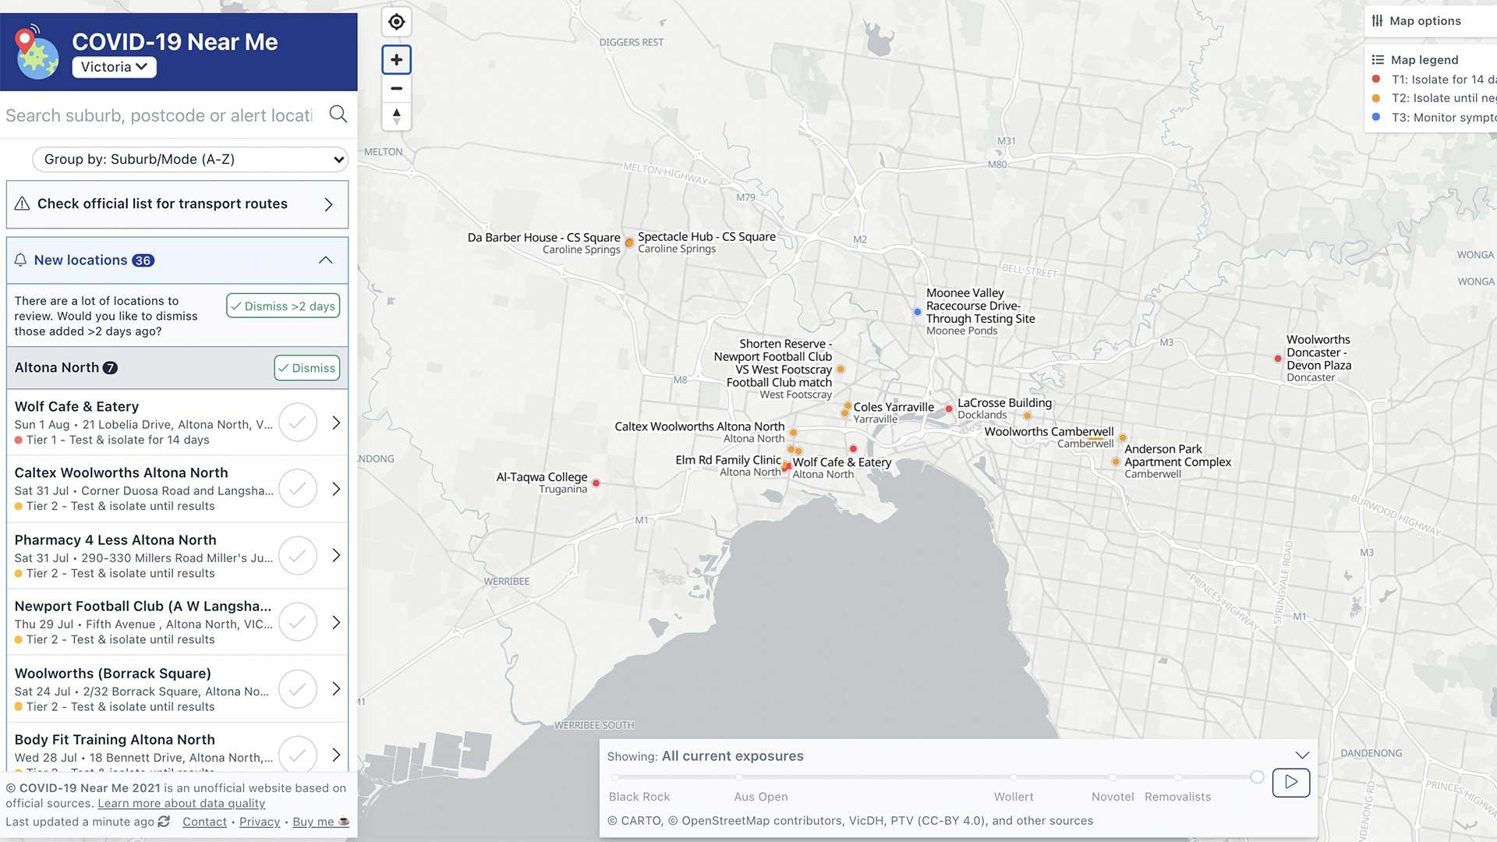Click the search magnifier icon
Viewport: 1497px width, 842px height.
338,115
